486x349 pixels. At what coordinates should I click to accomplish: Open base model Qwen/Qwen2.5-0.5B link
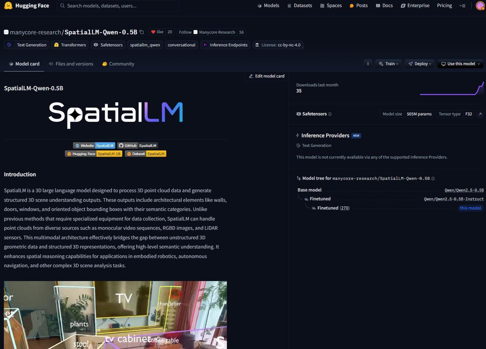click(x=464, y=190)
